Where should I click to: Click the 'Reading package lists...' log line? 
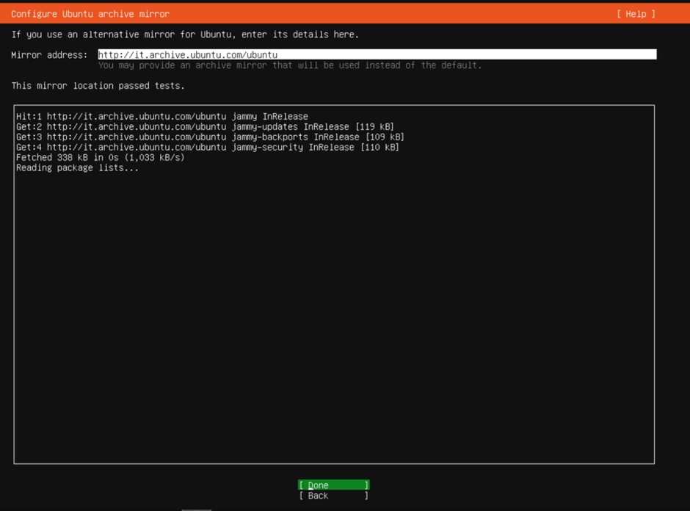pyautogui.click(x=77, y=168)
